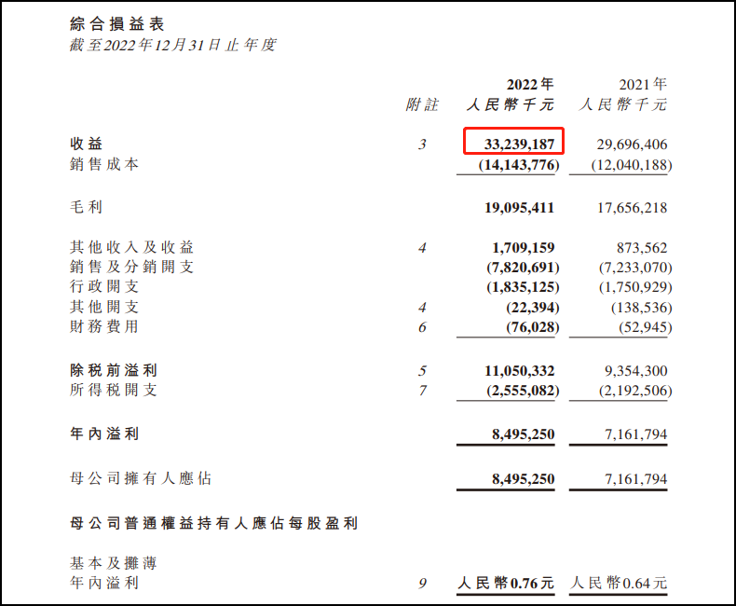This screenshot has height=606, width=736.
Task: Click the 母公司擁有人應佔 row label
Action: pyautogui.click(x=141, y=478)
